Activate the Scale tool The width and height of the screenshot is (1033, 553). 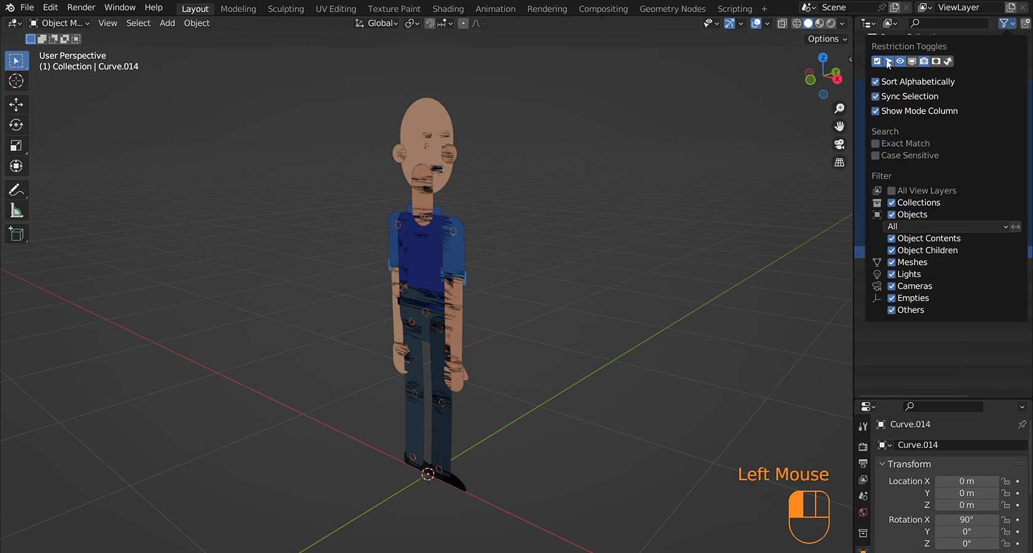point(16,146)
